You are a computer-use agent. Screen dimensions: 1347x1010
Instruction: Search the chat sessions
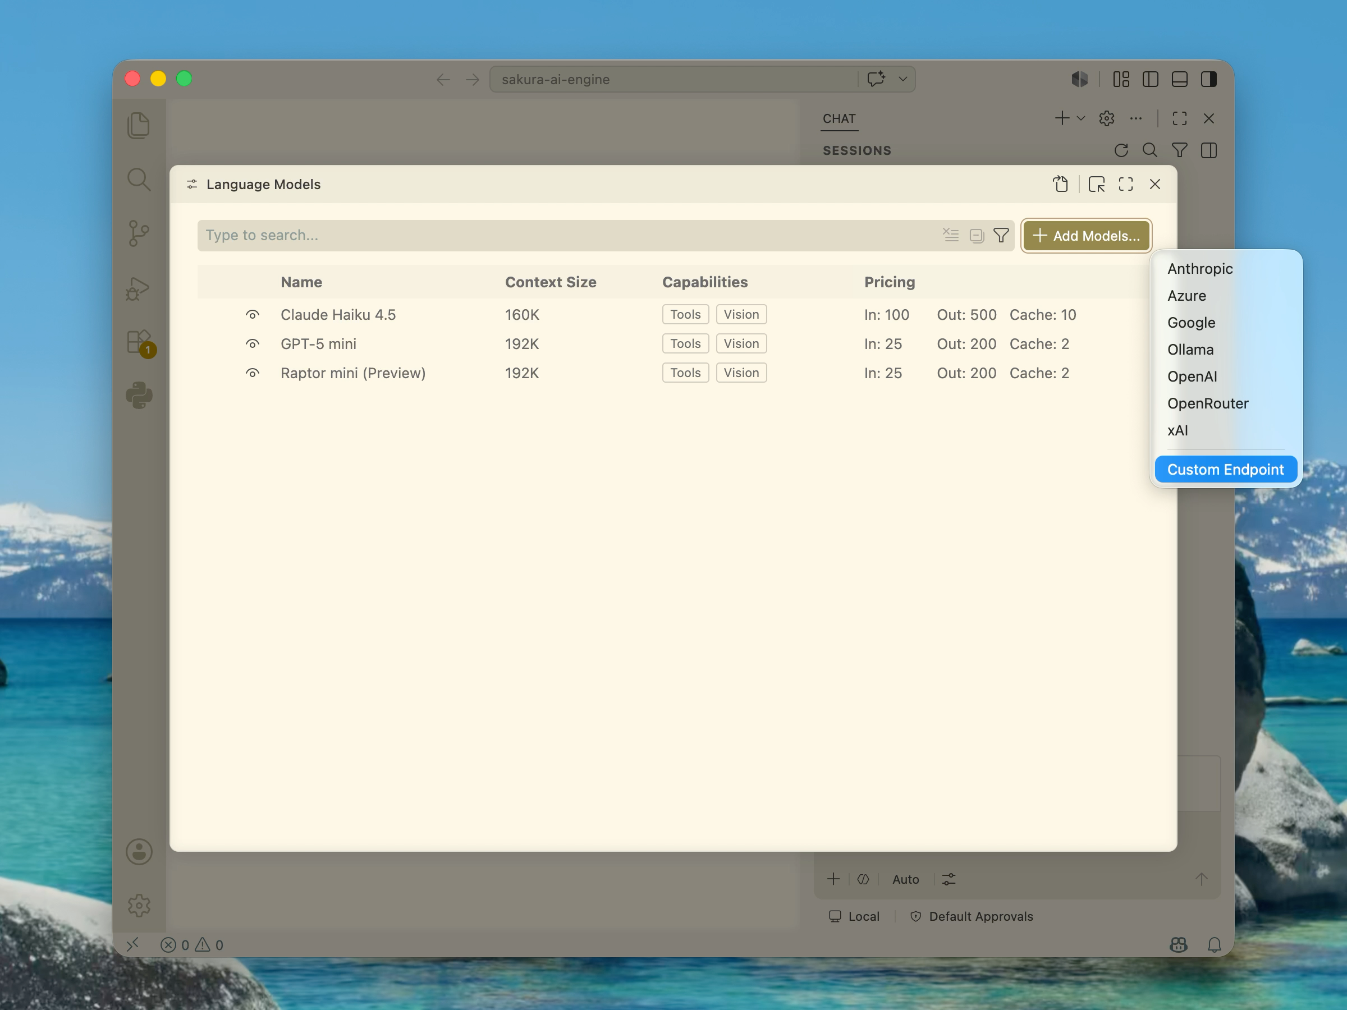pyautogui.click(x=1149, y=150)
